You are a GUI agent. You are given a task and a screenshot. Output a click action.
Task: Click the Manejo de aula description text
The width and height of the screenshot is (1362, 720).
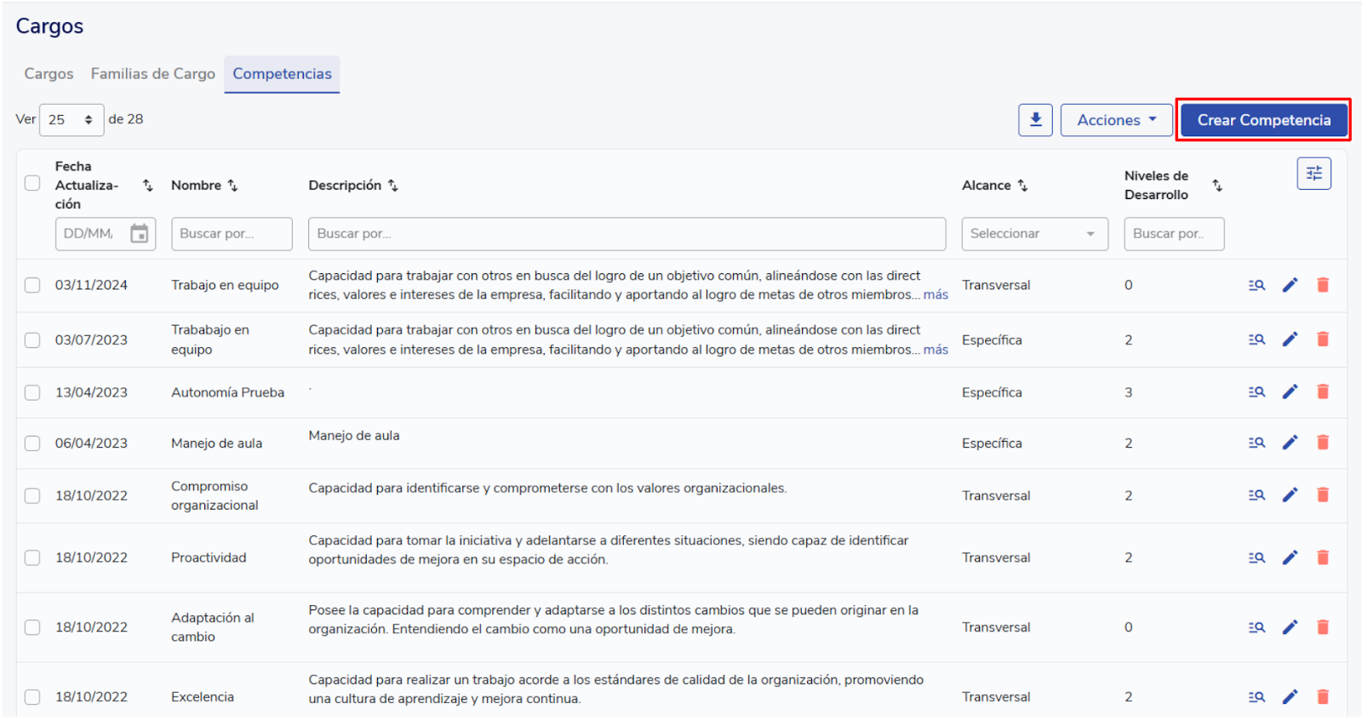pyautogui.click(x=354, y=436)
